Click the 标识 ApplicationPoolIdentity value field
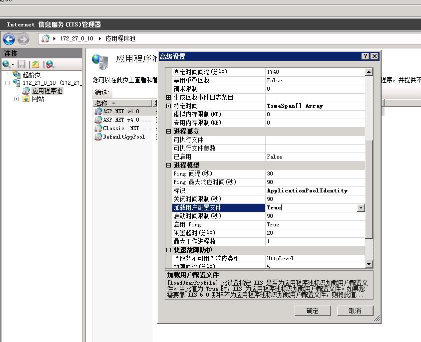The width and height of the screenshot is (421, 342). (315, 191)
